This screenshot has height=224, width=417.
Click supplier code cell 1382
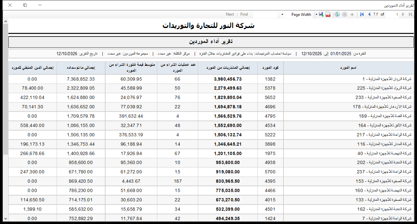coord(270,79)
